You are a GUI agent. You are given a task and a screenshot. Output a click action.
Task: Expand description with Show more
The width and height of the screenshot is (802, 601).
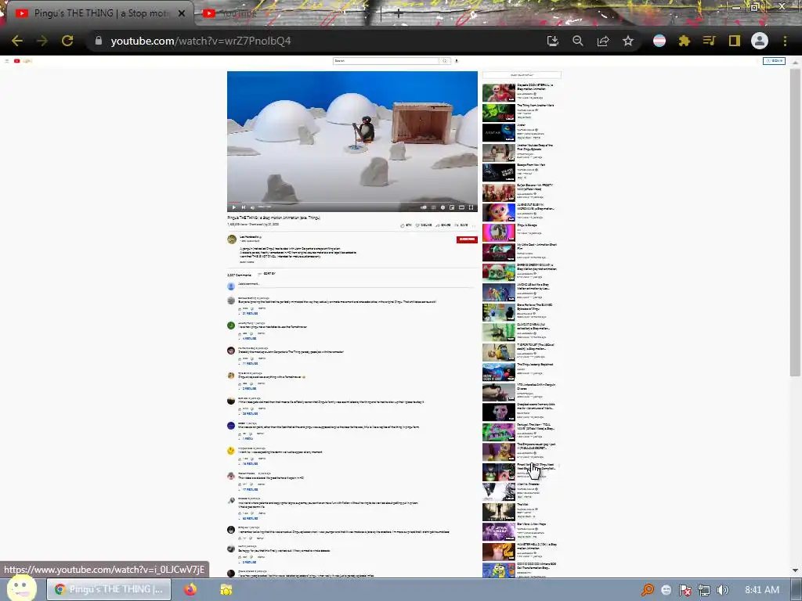pyautogui.click(x=247, y=261)
